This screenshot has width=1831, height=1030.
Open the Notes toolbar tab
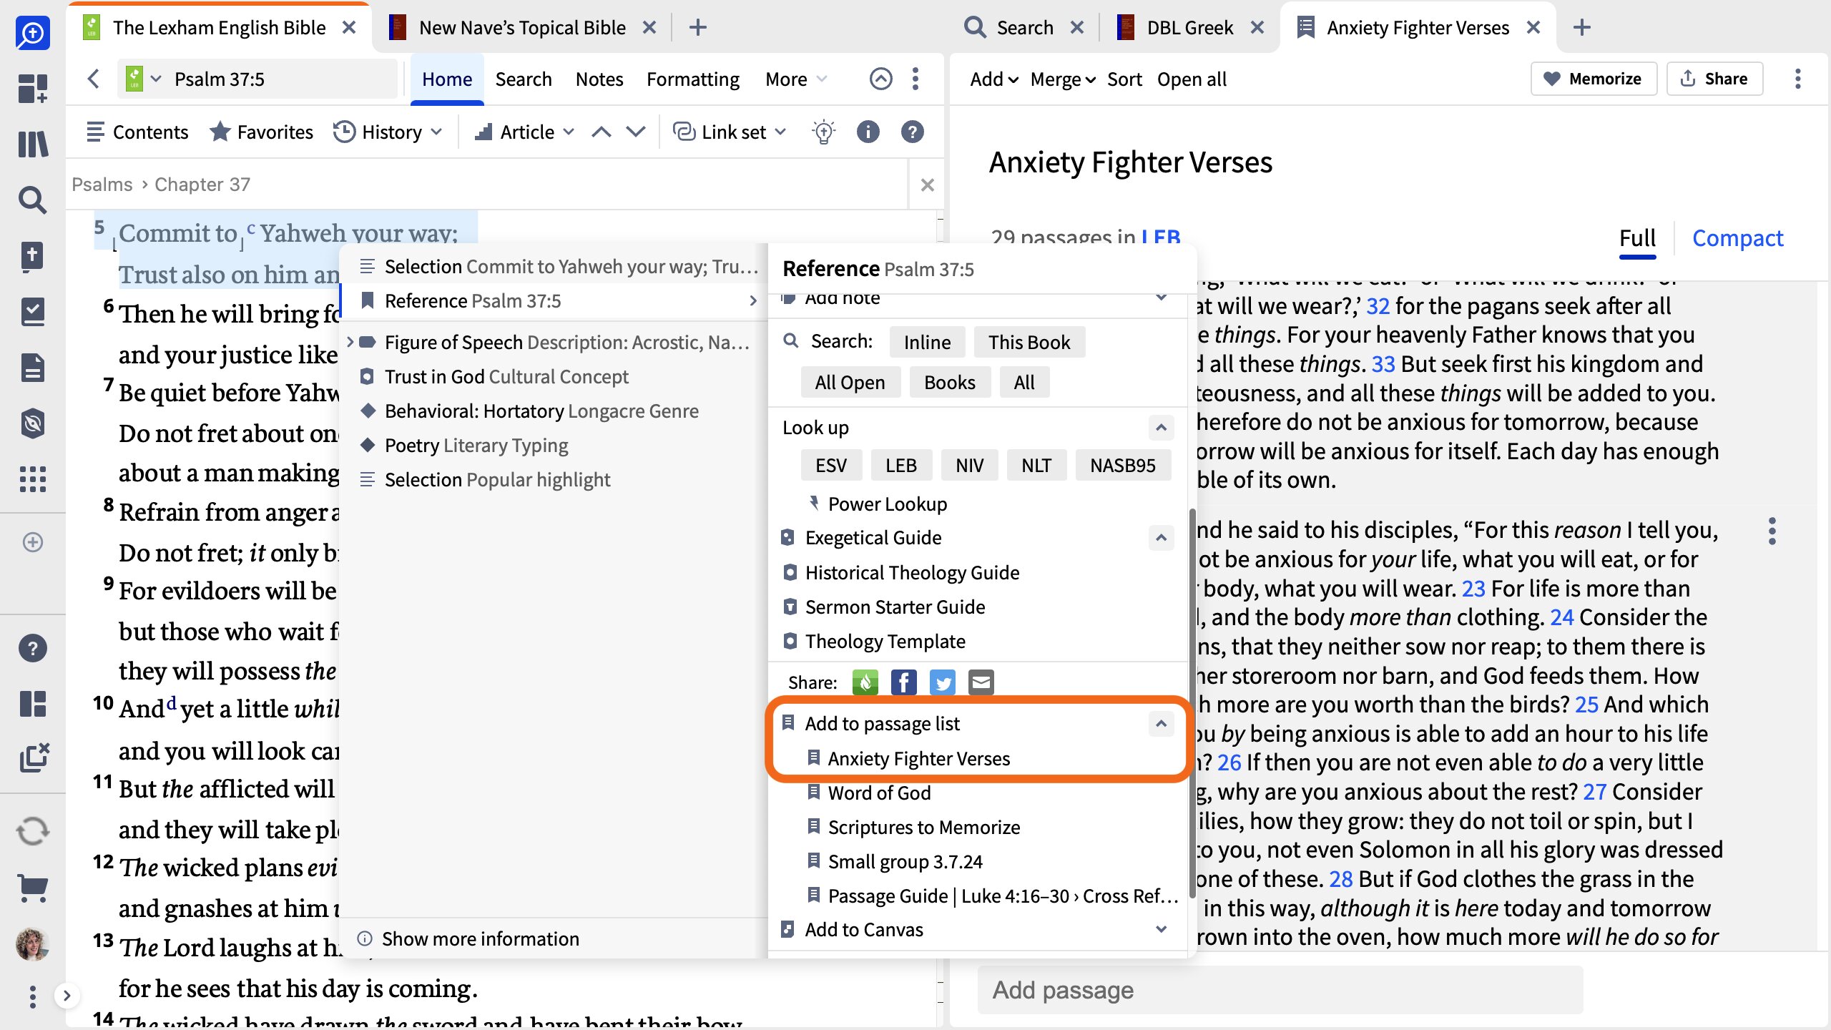[x=599, y=79]
